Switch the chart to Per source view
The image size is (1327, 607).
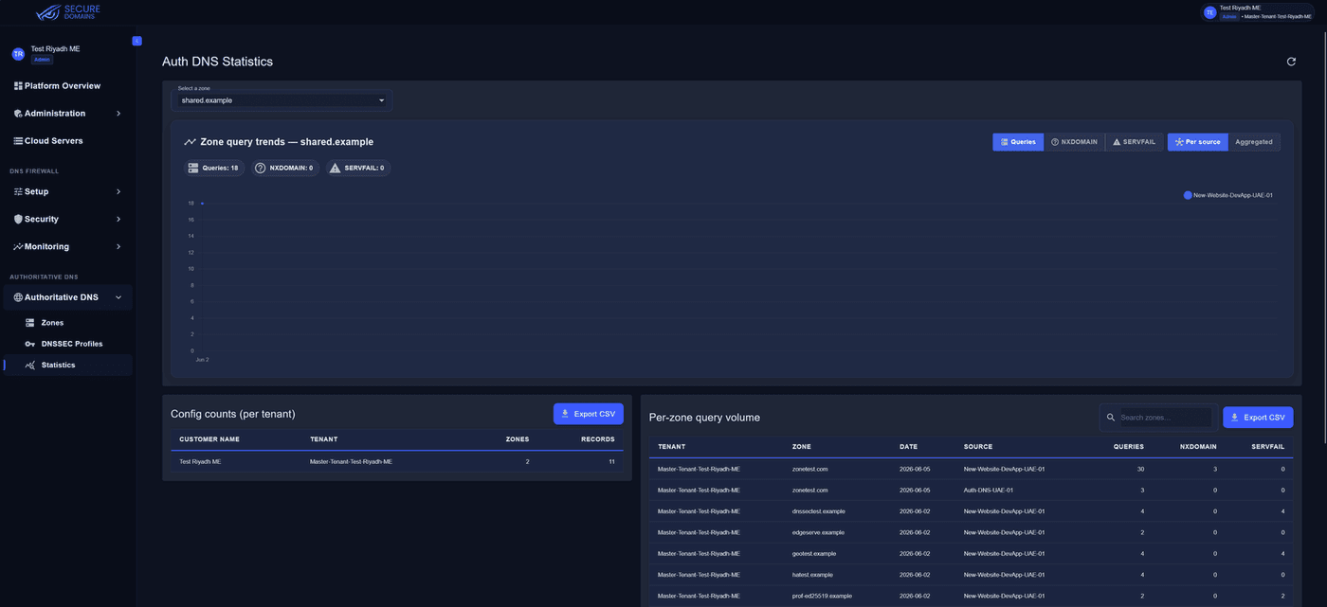(x=1198, y=142)
